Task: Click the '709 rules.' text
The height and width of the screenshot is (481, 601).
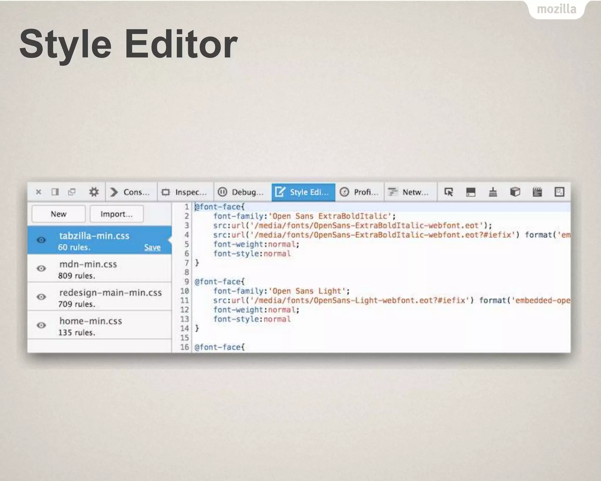Action: [x=77, y=304]
